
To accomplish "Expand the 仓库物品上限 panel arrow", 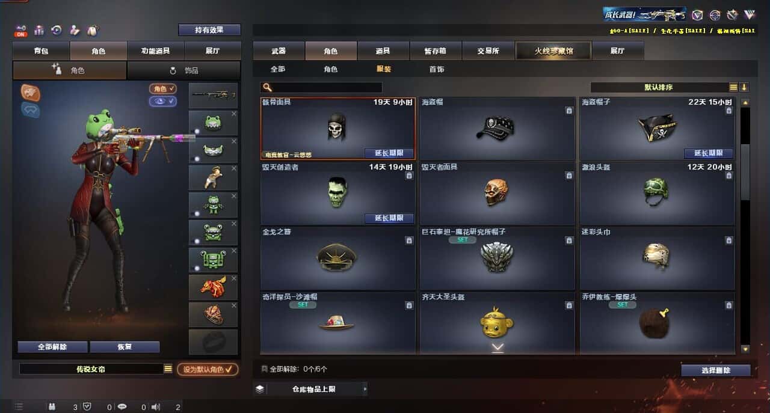I will [x=365, y=389].
